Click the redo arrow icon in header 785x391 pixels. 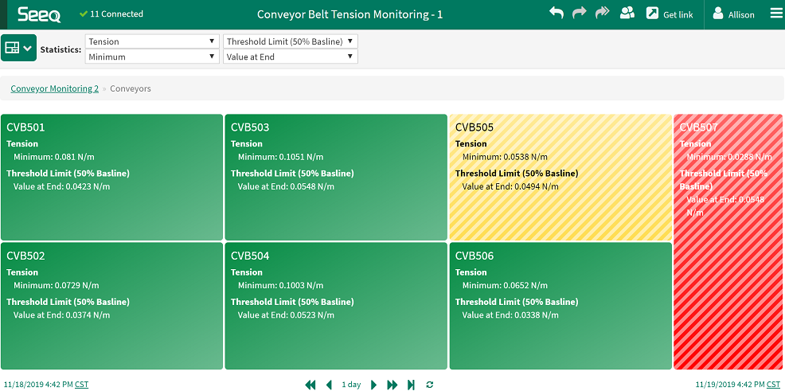[580, 13]
